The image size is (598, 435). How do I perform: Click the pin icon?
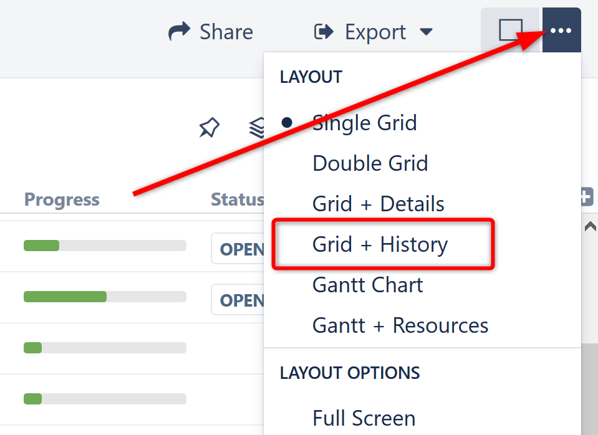(x=209, y=127)
